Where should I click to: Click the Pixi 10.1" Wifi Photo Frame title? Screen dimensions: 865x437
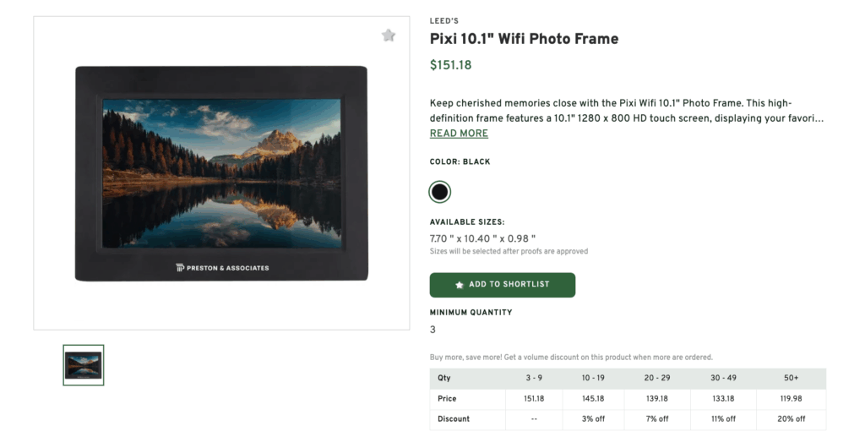pos(524,39)
